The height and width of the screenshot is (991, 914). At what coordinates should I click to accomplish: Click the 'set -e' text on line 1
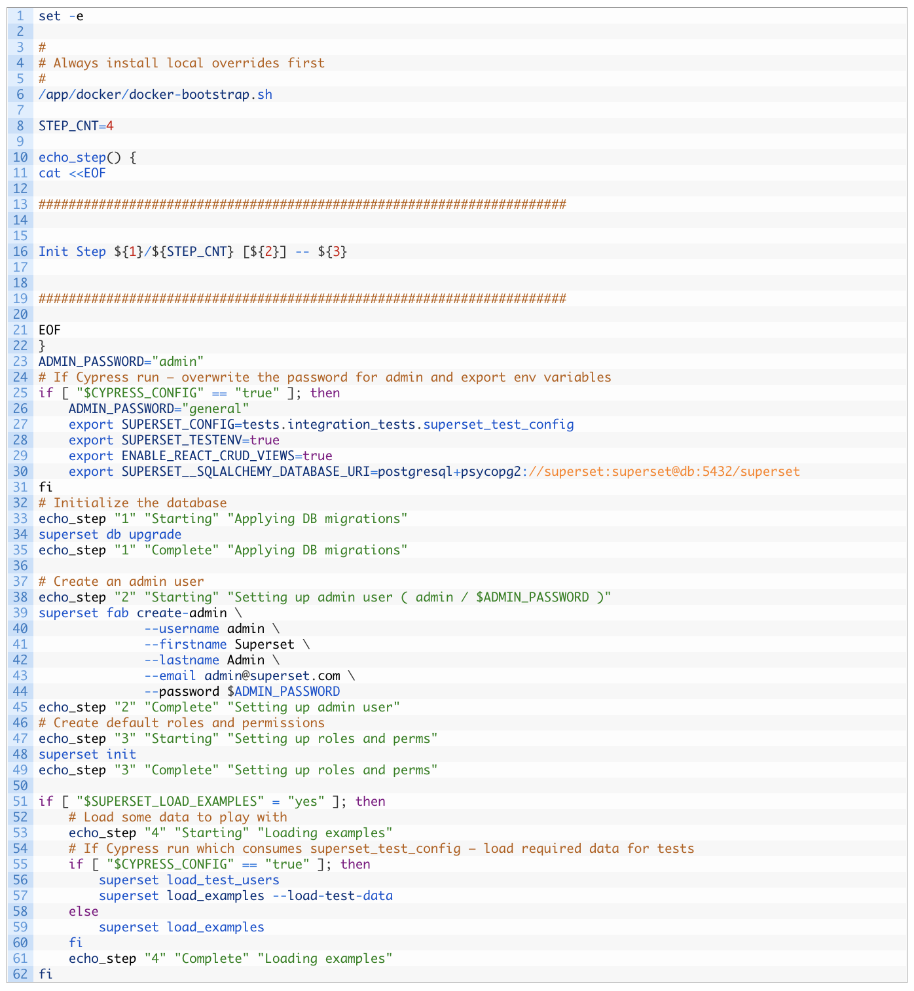[x=61, y=16]
